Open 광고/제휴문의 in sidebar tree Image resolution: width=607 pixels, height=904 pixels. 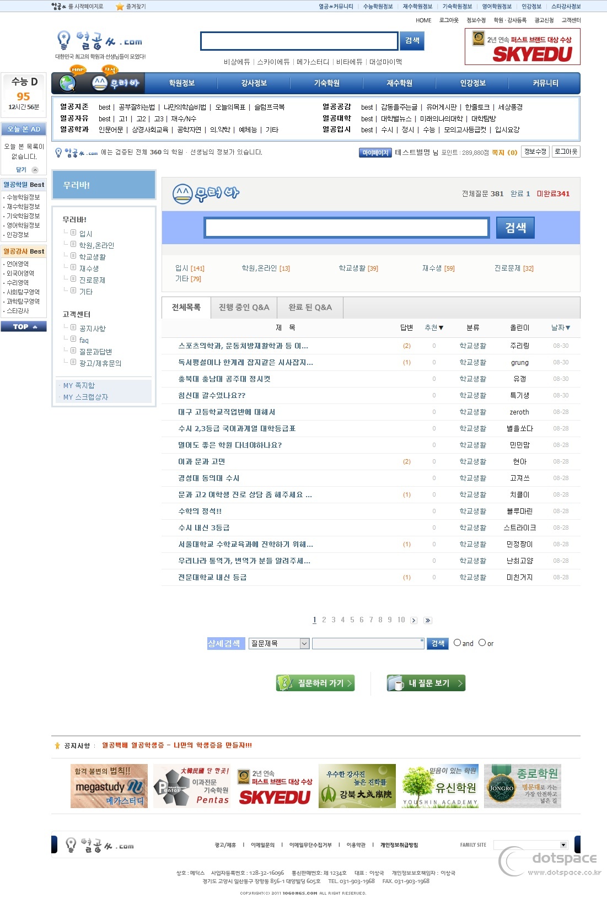point(100,363)
